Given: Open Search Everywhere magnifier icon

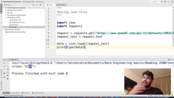Looking at the screenshot, I should [172, 2].
